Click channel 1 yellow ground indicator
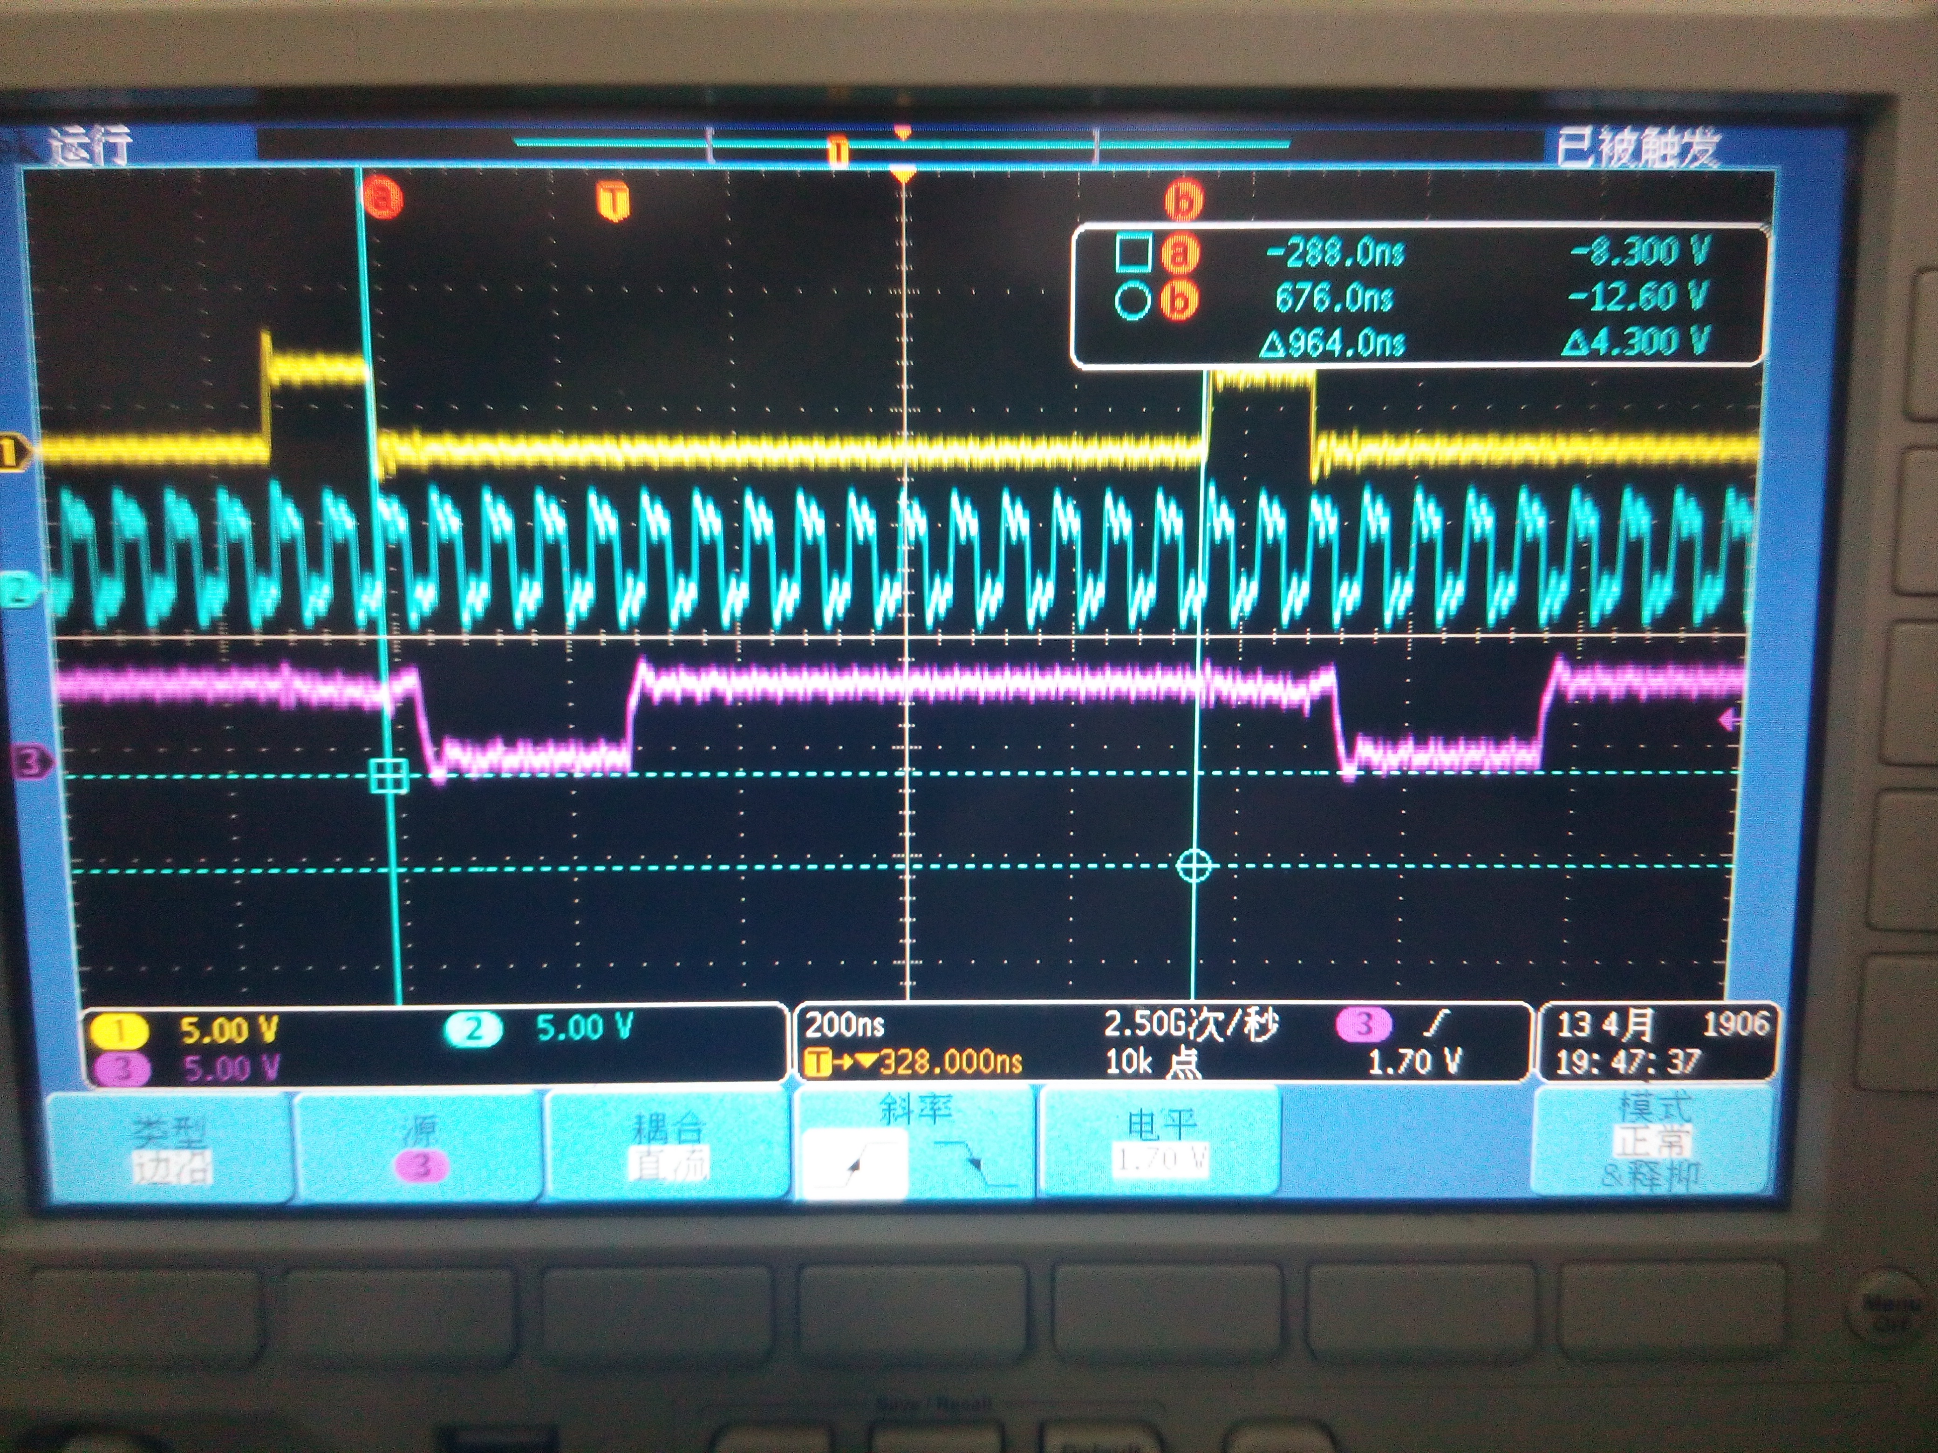Viewport: 1938px width, 1453px height. 12,453
